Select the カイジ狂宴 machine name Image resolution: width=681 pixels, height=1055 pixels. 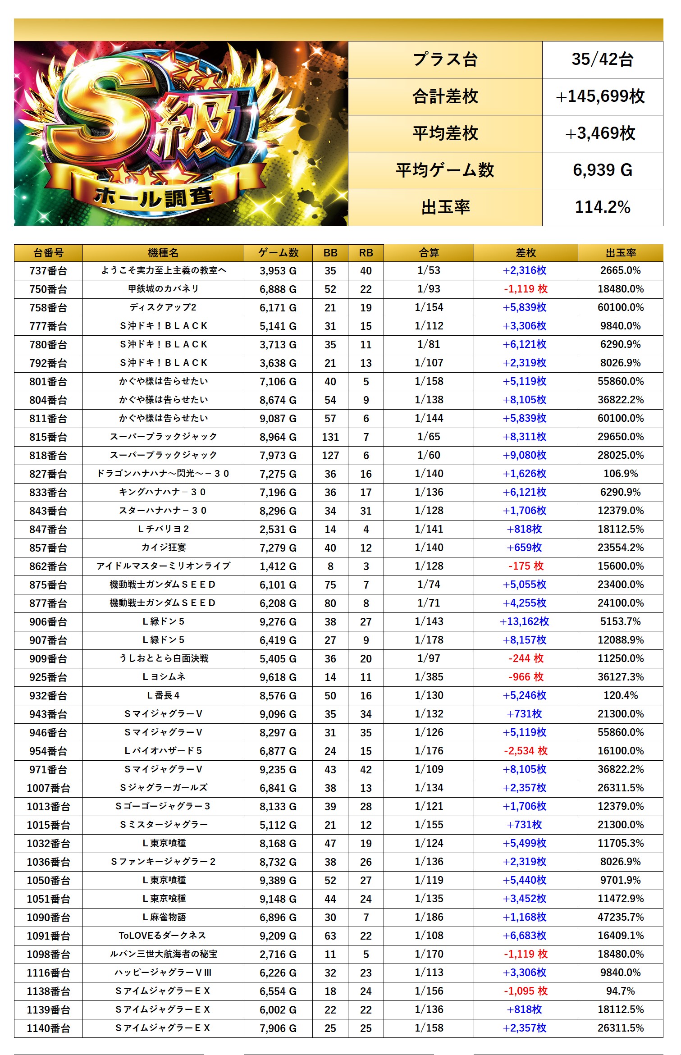click(x=163, y=548)
